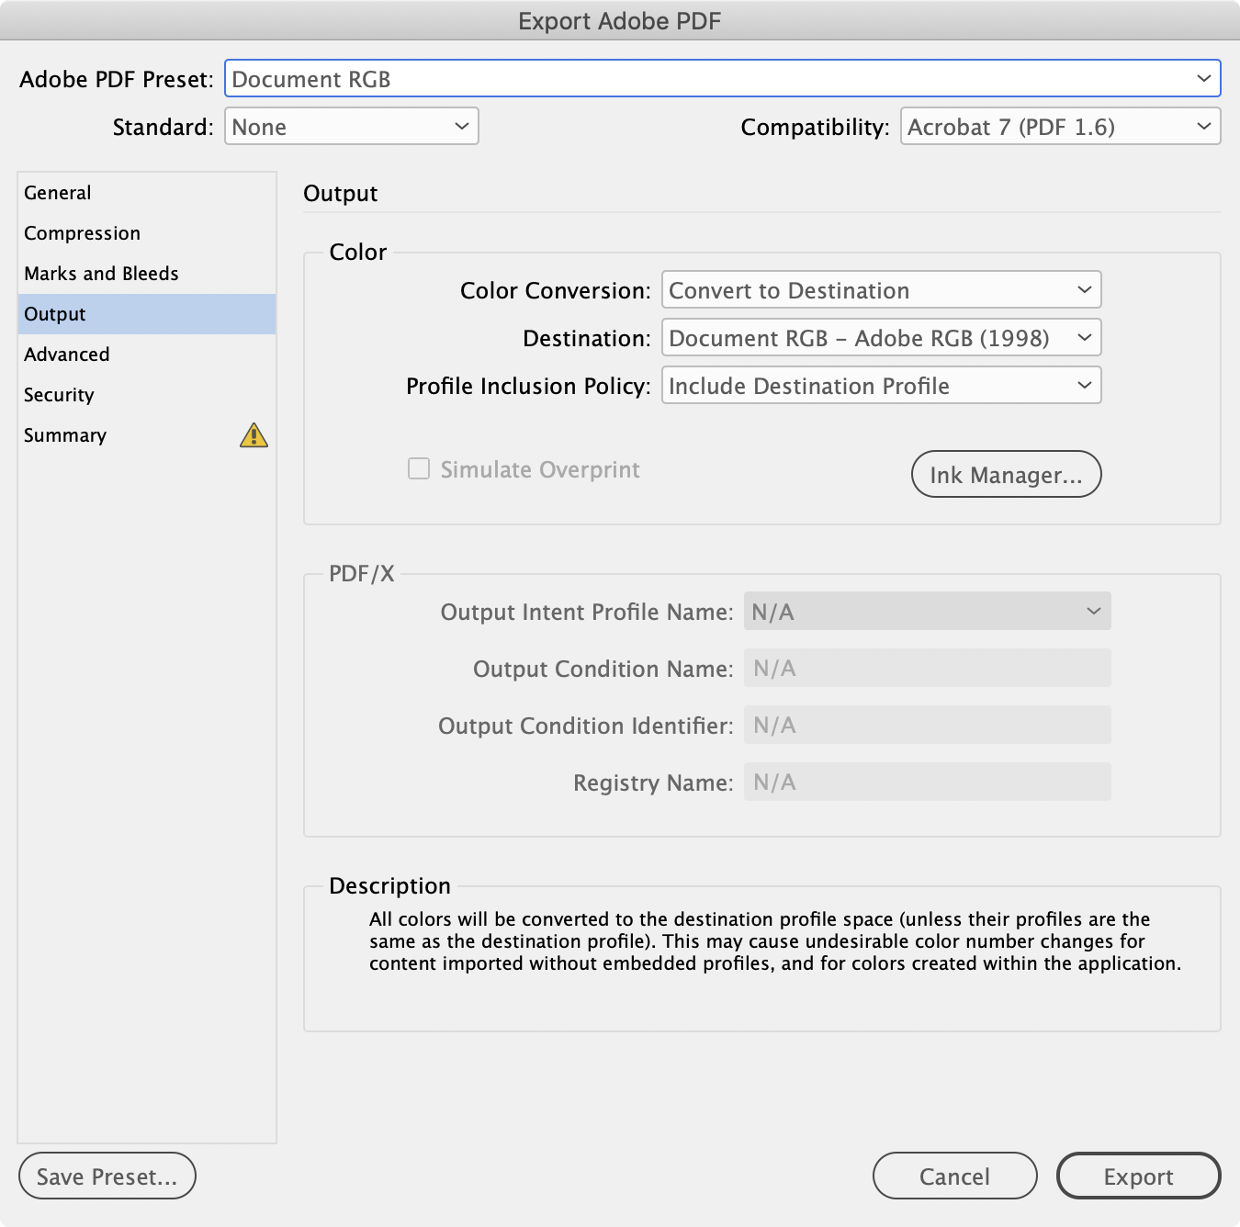Select the General settings page

pos(57,192)
